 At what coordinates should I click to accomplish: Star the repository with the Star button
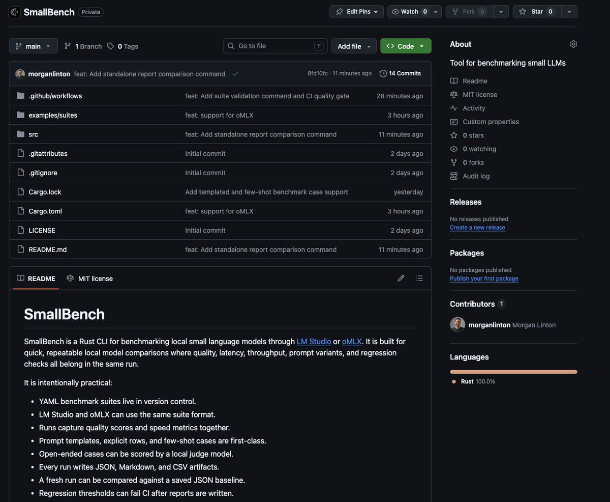tap(537, 12)
